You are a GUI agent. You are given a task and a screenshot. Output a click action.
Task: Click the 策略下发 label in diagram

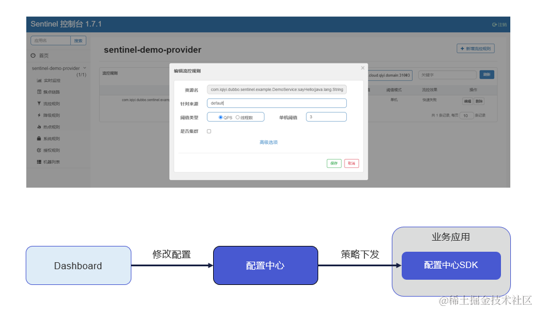(x=360, y=255)
